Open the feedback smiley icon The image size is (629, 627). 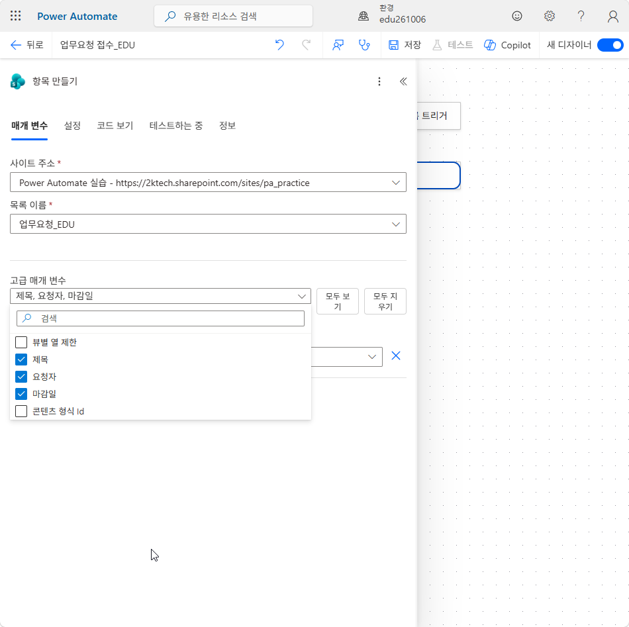point(517,16)
